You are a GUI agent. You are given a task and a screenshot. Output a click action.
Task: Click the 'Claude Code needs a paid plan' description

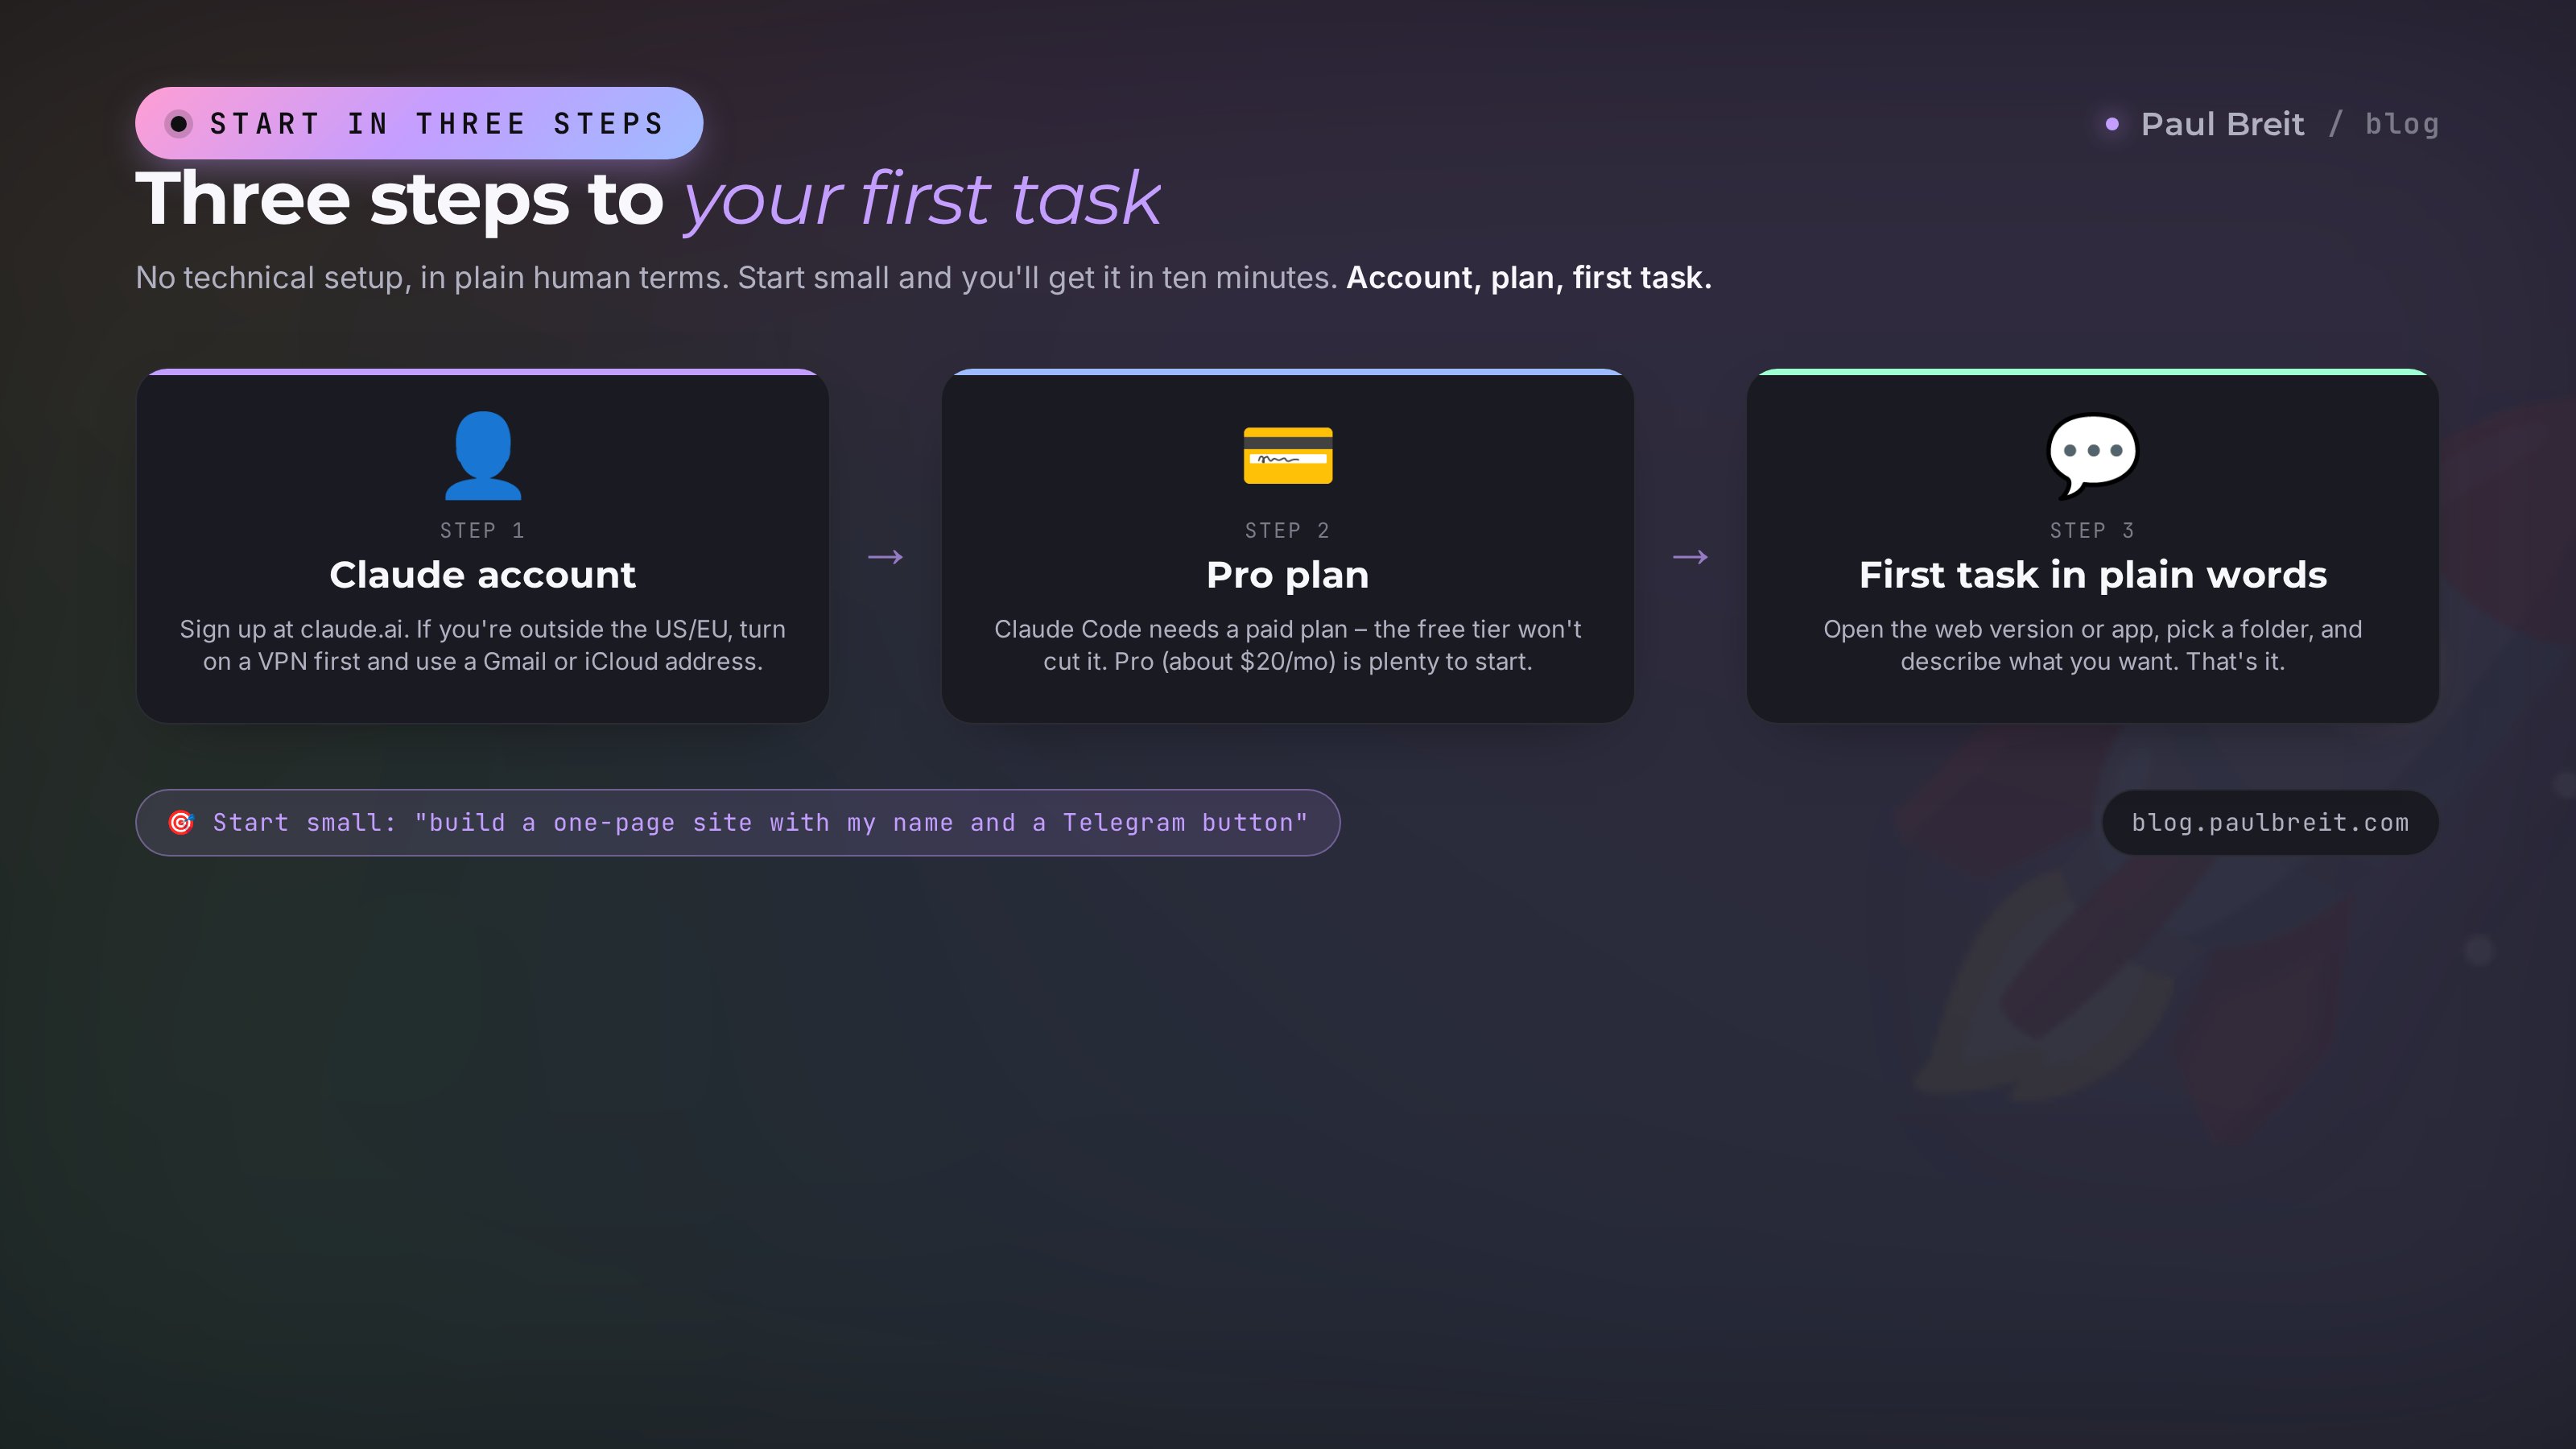[1287, 645]
